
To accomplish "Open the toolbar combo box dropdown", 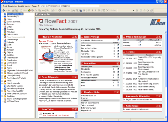I will (x=133, y=10).
